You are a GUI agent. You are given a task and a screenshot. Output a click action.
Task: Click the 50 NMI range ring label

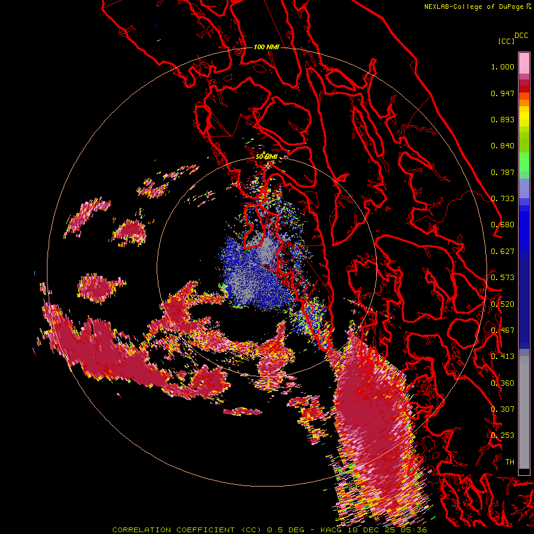pos(266,157)
